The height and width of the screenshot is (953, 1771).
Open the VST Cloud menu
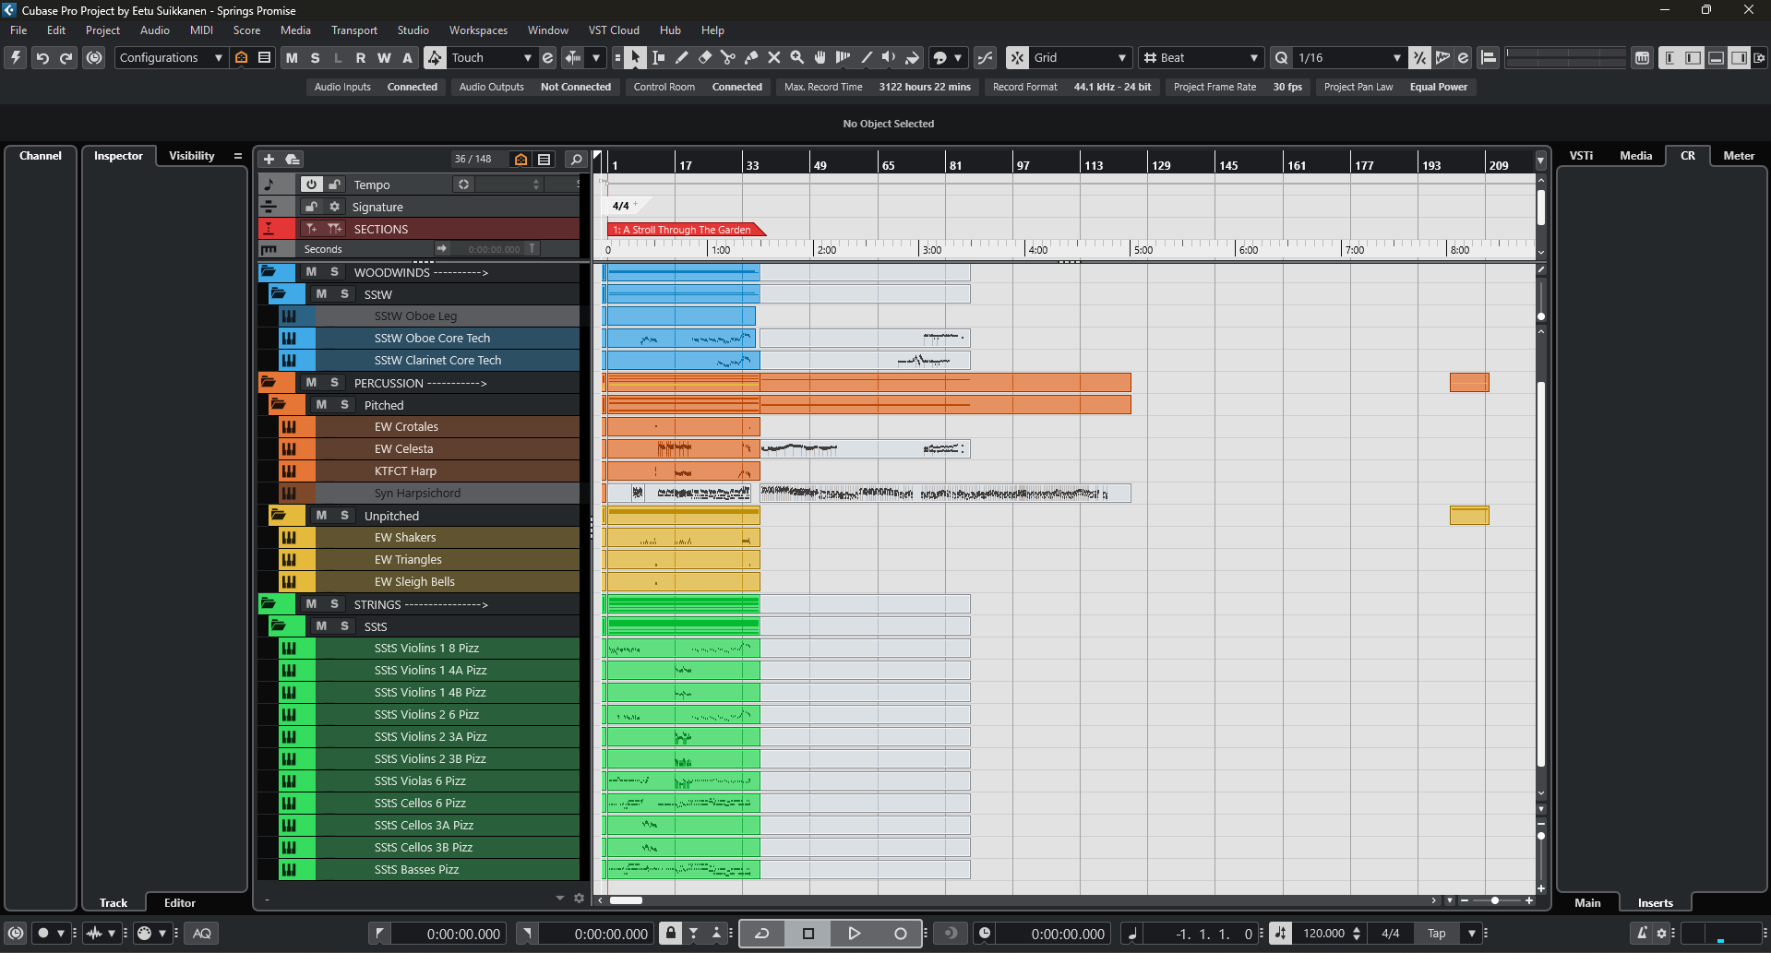click(614, 30)
